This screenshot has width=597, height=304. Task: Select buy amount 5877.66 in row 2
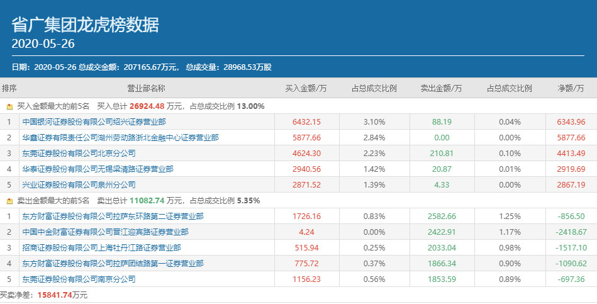pyautogui.click(x=306, y=137)
